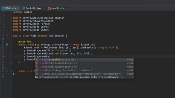Collapse the imports block fold on line 3
This screenshot has height=98, width=175.
point(11,18)
